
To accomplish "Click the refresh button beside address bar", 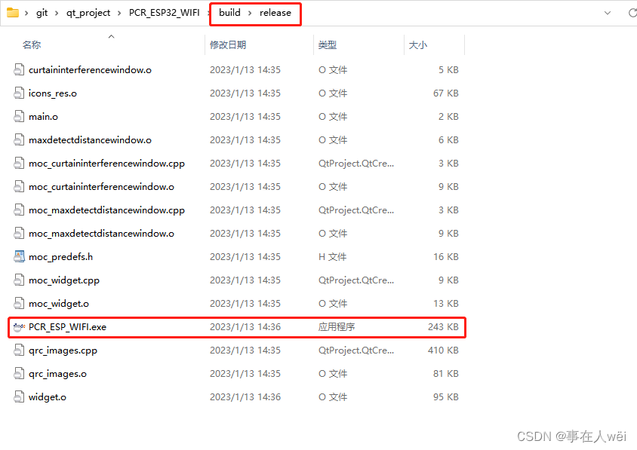I will click(632, 13).
